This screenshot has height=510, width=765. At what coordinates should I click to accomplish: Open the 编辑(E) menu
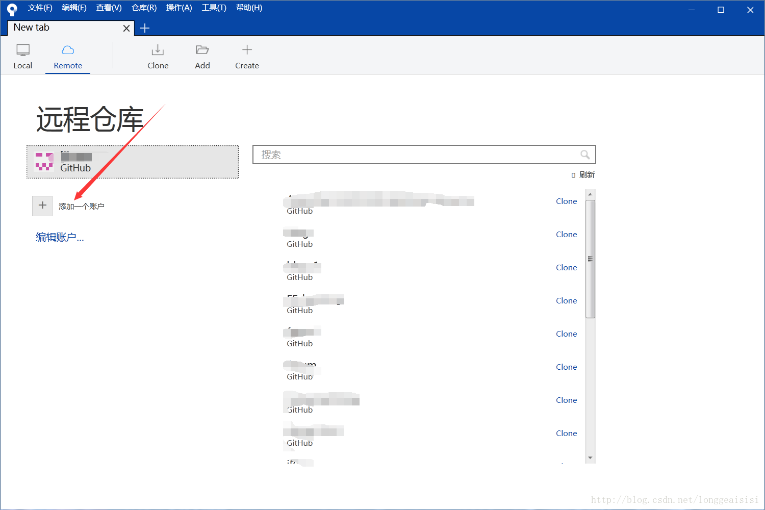click(74, 8)
